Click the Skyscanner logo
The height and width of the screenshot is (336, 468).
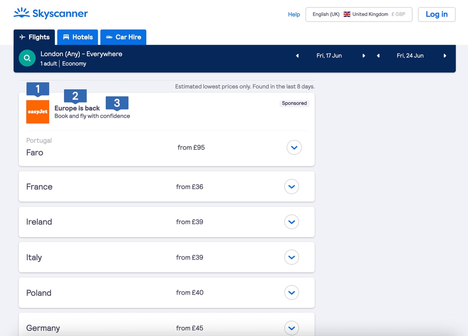[x=51, y=13]
